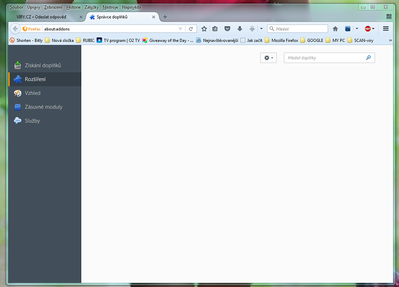Open the Pocket icon in toolbar
399x287 pixels.
(x=227, y=29)
